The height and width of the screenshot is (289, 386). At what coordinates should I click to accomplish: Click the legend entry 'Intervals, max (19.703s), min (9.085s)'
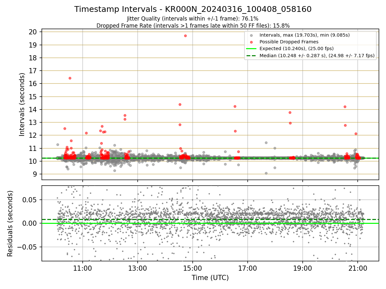coord(304,35)
